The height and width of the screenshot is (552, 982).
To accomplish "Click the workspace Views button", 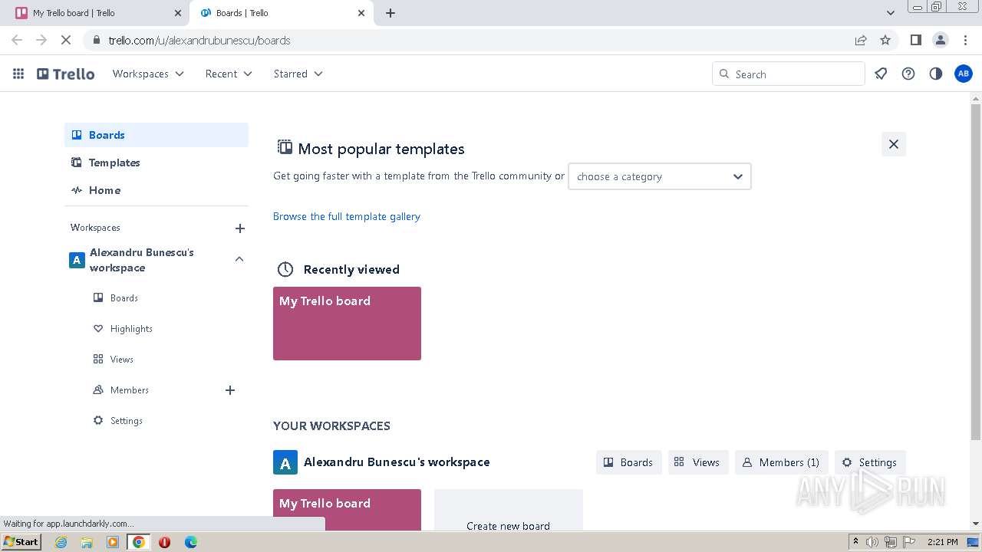I will coord(697,462).
